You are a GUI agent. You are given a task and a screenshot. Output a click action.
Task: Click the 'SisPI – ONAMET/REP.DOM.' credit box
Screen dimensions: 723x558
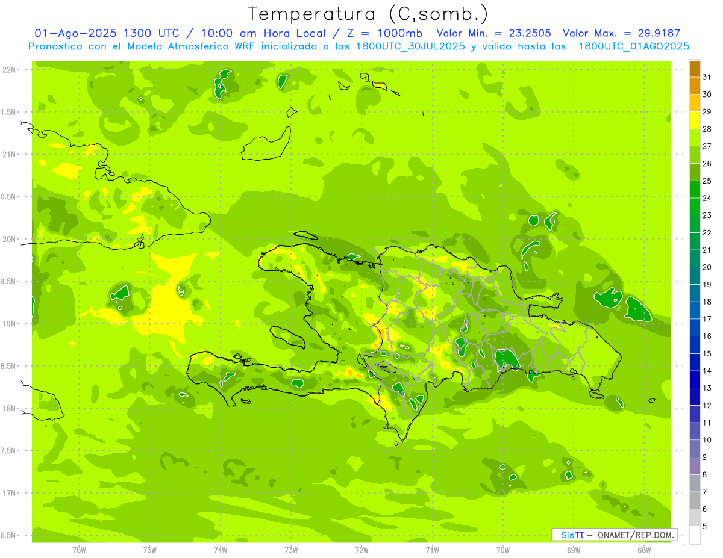[x=614, y=535]
